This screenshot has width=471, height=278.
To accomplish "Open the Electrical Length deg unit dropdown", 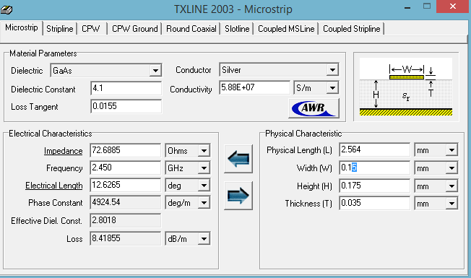I will 204,186.
